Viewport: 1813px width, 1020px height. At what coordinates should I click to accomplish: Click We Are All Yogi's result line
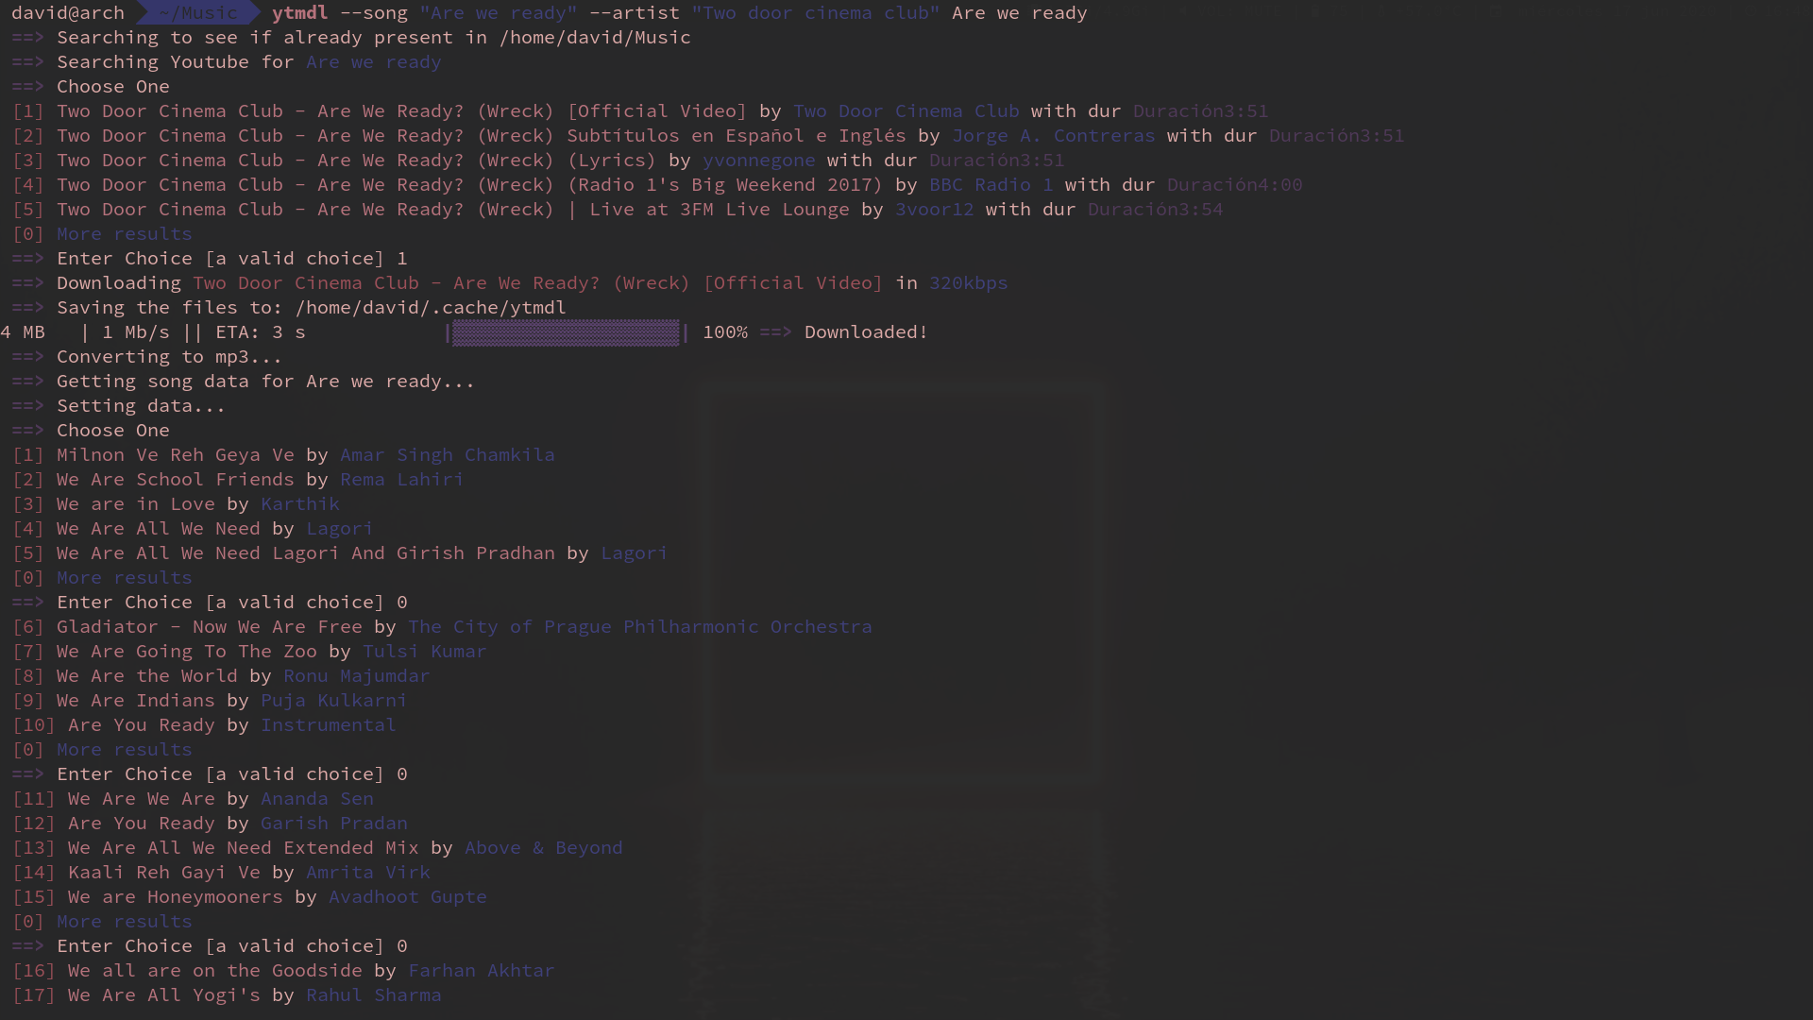pos(163,995)
